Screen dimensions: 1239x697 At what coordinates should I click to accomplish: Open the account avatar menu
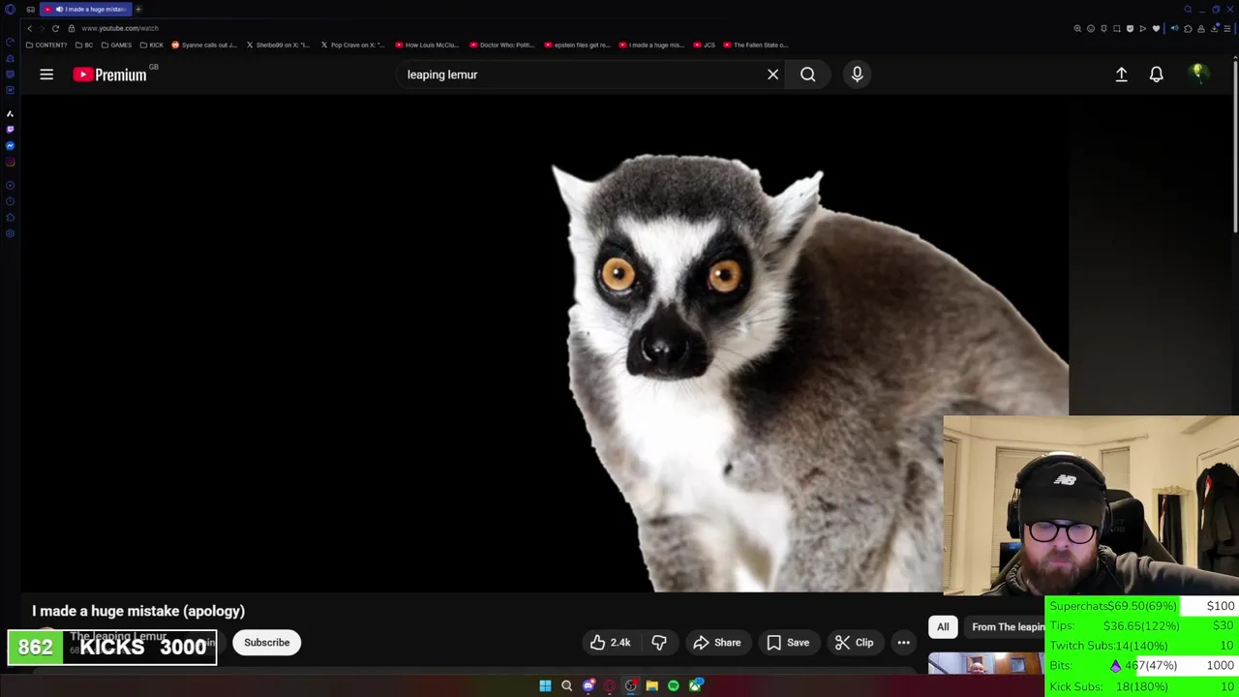(x=1197, y=74)
